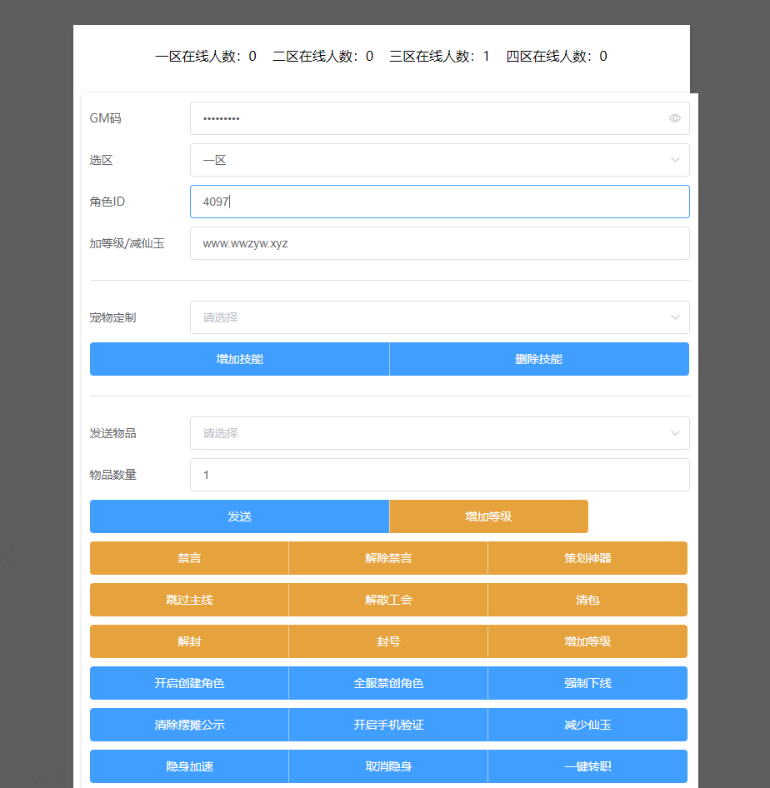
Task: Toggle GM码 password visibility eye icon
Action: pyautogui.click(x=675, y=118)
